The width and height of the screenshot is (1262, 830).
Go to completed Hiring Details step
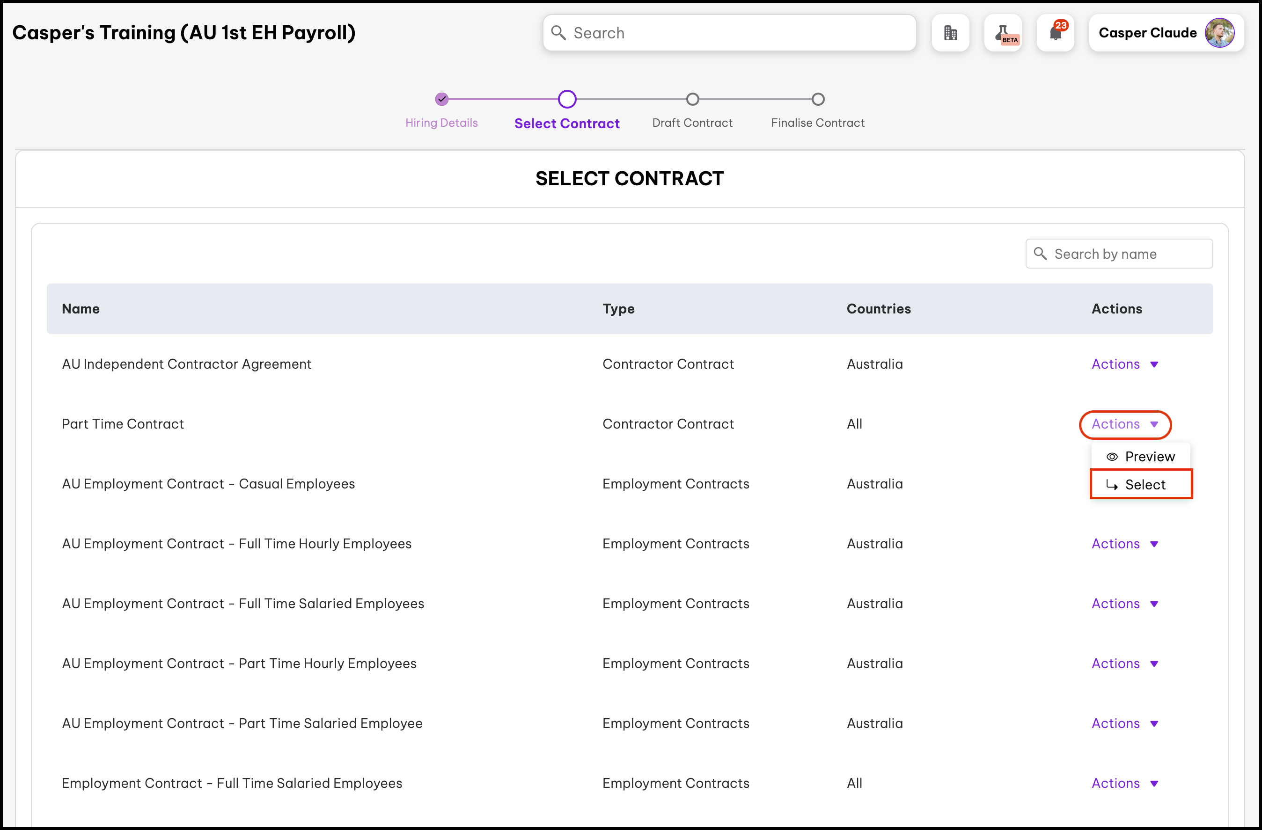pos(442,99)
